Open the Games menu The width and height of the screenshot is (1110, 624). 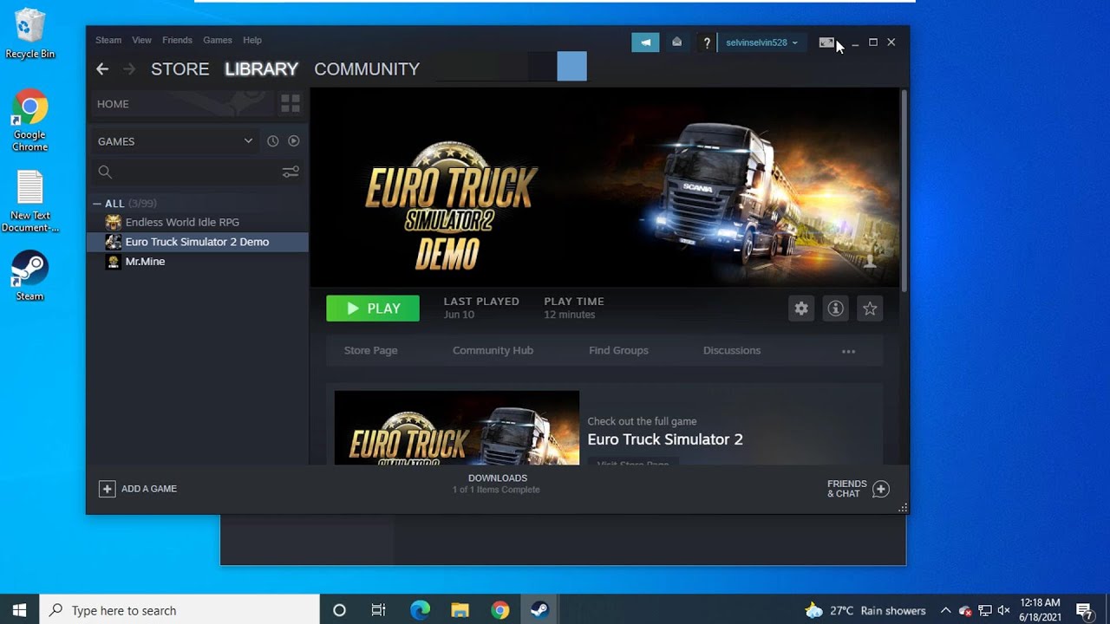tap(218, 41)
